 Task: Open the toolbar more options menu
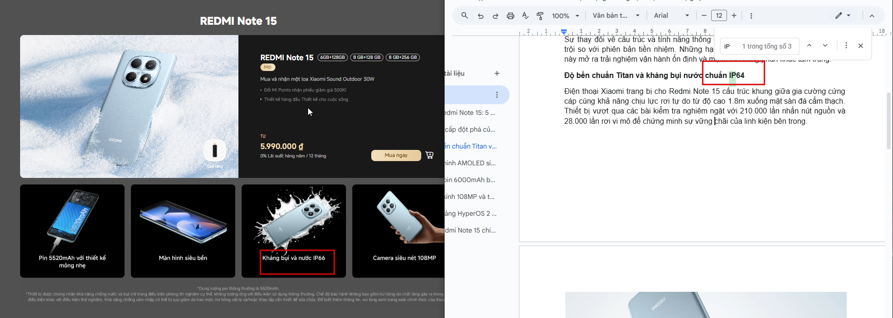tap(751, 16)
